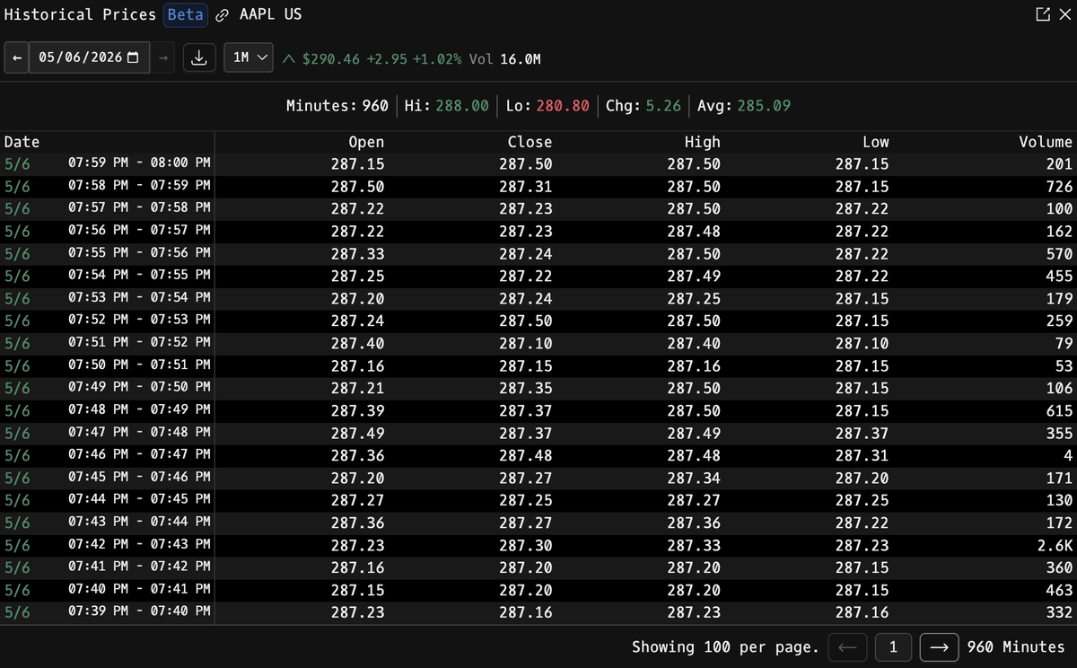
Task: Select the 07:41 PM - 07:42 PM row
Action: point(538,568)
